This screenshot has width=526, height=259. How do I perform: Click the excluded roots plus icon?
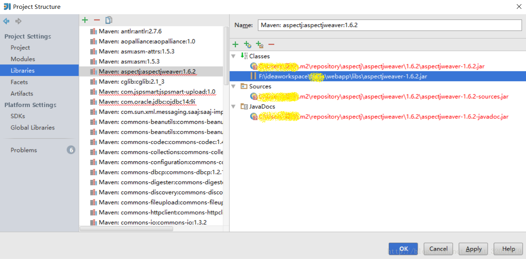[x=260, y=44]
